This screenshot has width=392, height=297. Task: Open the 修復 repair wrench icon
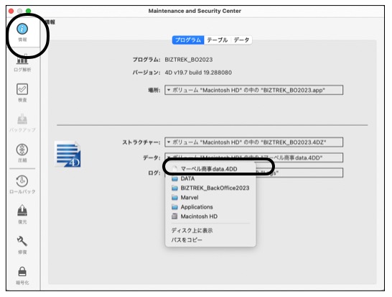coord(22,245)
